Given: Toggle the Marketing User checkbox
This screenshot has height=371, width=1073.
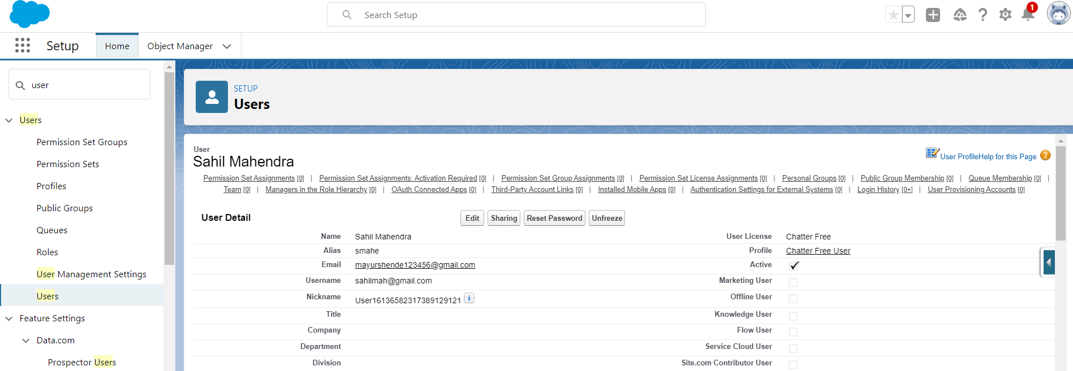Looking at the screenshot, I should (793, 282).
